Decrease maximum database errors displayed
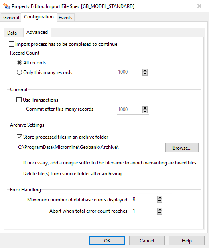209x248 pixels. click(160, 201)
